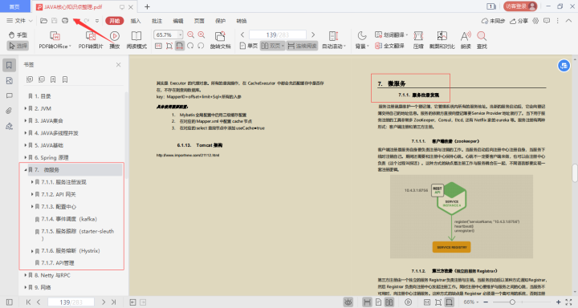
Task: Start slideshow with 播放 button
Action: point(115,40)
